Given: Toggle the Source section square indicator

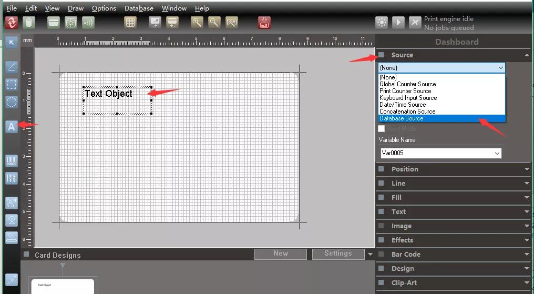Looking at the screenshot, I should (x=381, y=55).
